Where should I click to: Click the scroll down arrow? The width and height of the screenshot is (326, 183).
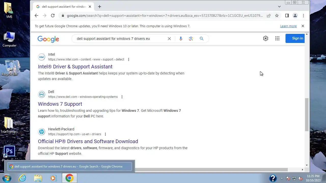coord(307,165)
